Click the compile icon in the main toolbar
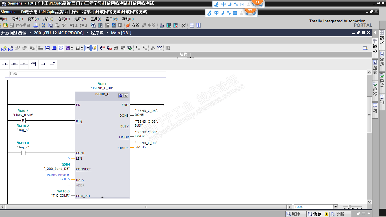Screen dimensions: 386x217 tap(93, 25)
